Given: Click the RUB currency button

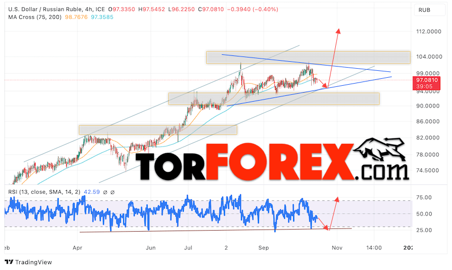Looking at the screenshot, I should (x=429, y=10).
